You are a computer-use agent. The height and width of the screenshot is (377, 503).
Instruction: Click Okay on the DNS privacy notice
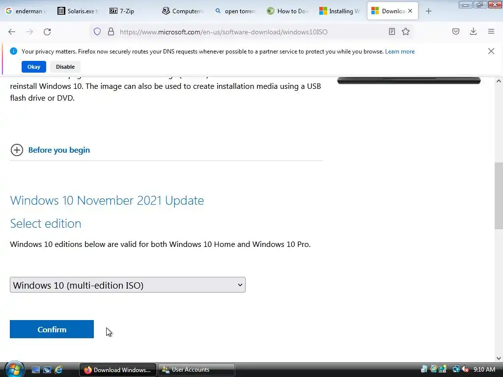[x=34, y=67]
